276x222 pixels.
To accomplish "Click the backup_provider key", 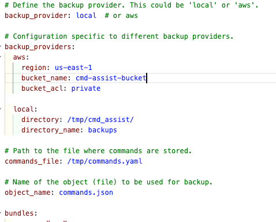I will (36, 16).
